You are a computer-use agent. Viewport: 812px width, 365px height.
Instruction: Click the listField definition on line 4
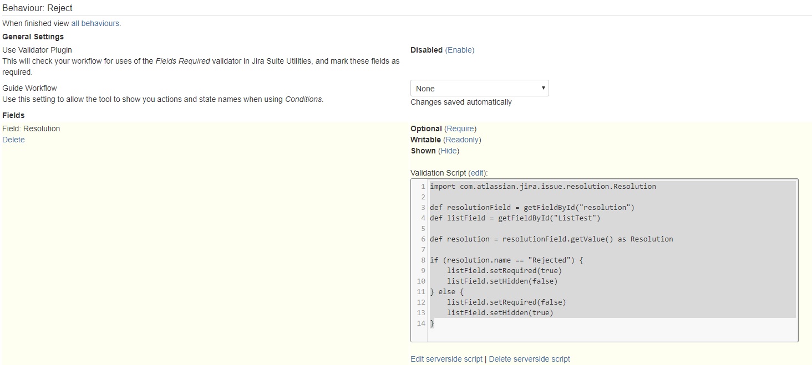(515, 218)
